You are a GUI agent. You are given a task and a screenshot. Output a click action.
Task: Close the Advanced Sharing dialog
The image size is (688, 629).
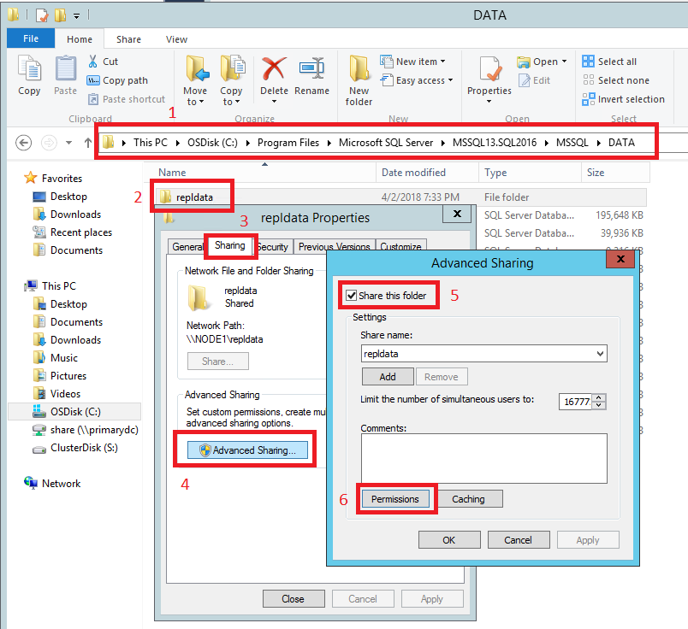pyautogui.click(x=620, y=259)
